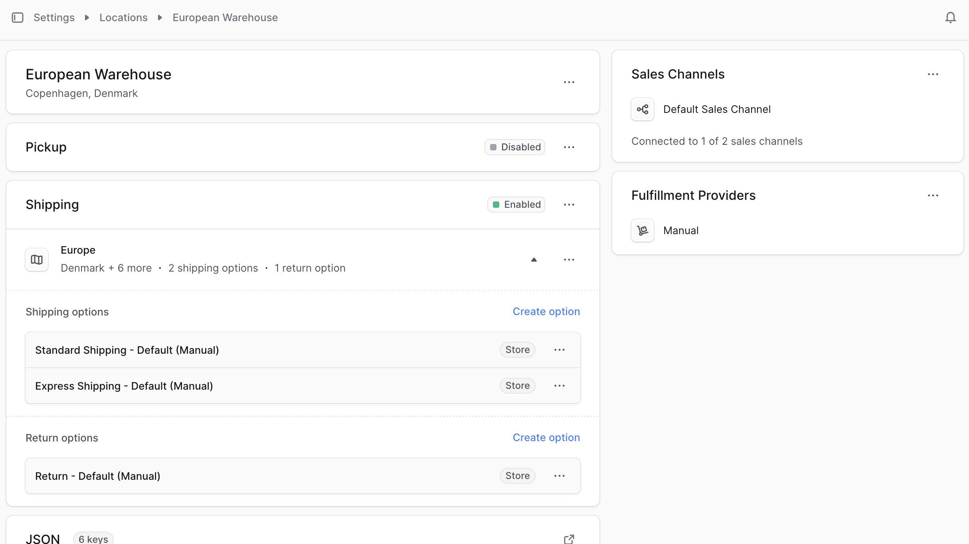Open European Warehouse header actions menu
969x544 pixels.
coord(569,82)
